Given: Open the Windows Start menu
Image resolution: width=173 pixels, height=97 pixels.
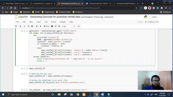Looking at the screenshot, I should point(3,95).
